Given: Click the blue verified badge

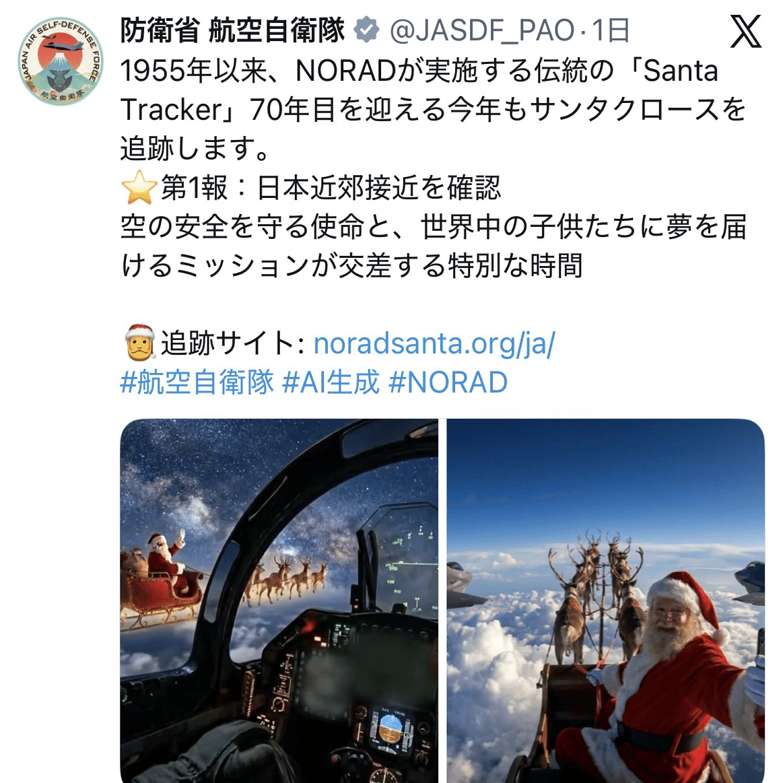Looking at the screenshot, I should click(366, 30).
